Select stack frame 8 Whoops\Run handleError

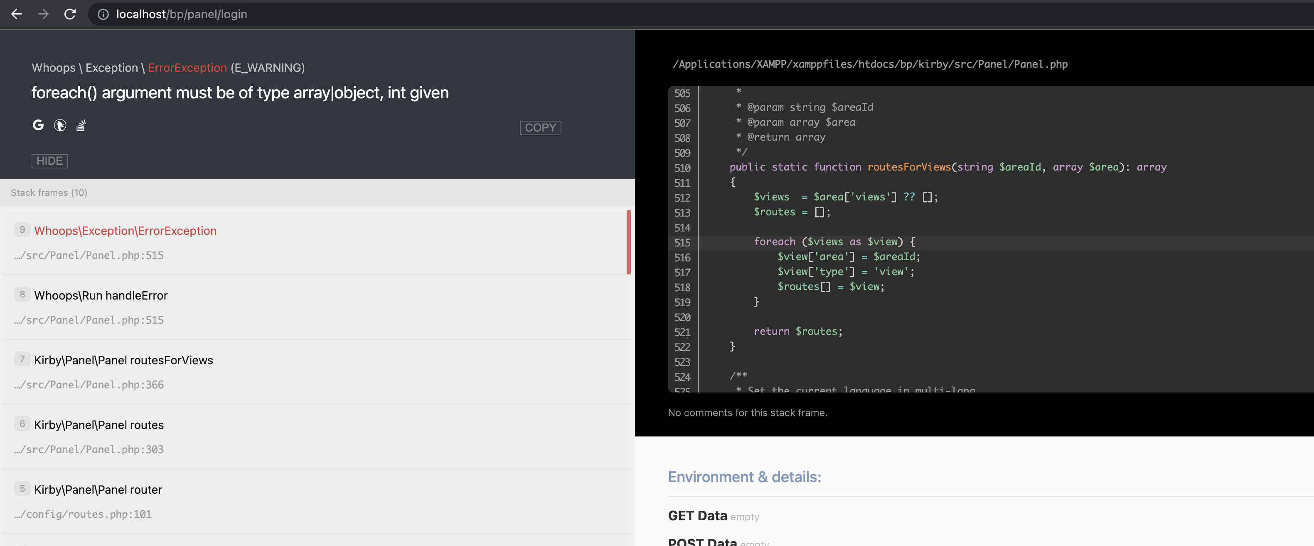pos(101,295)
